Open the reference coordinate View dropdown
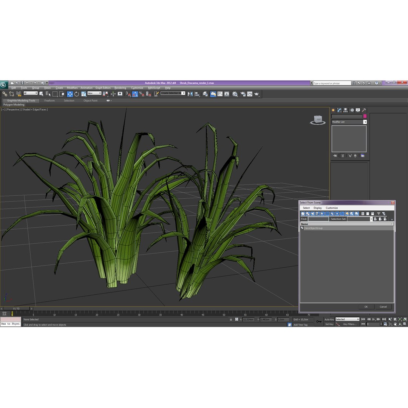The width and height of the screenshot is (408, 408). coord(94,93)
